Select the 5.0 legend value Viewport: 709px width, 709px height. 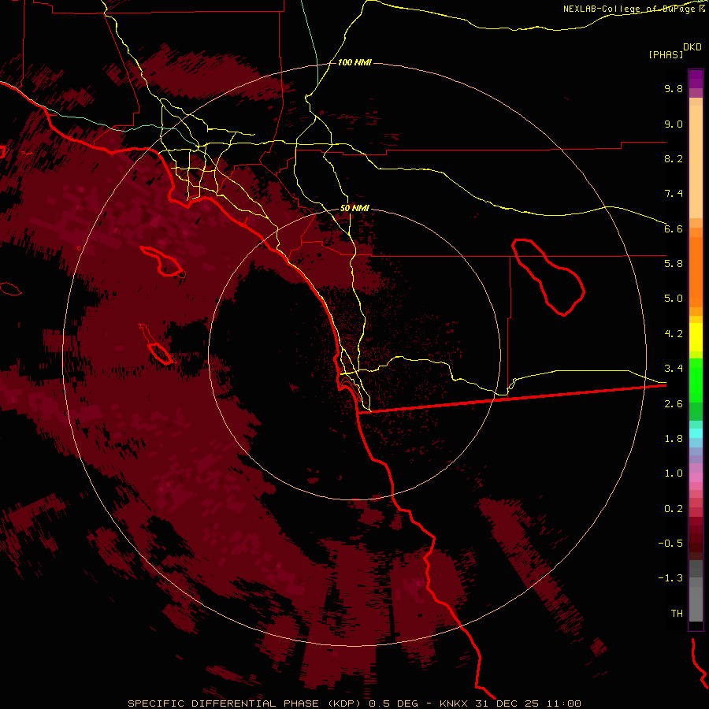coord(674,299)
